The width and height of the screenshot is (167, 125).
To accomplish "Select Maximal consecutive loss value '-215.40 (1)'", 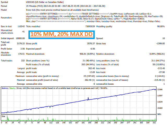I will [159, 80].
